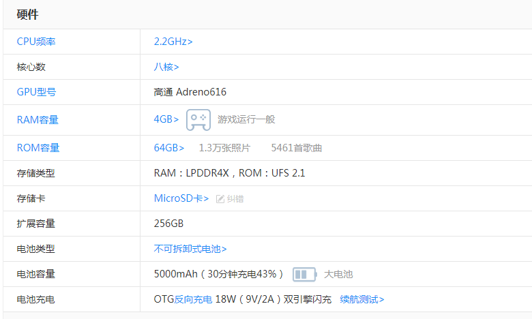This screenshot has width=532, height=319.
Task: Click the 4GB> RAM value link
Action: pos(166,119)
